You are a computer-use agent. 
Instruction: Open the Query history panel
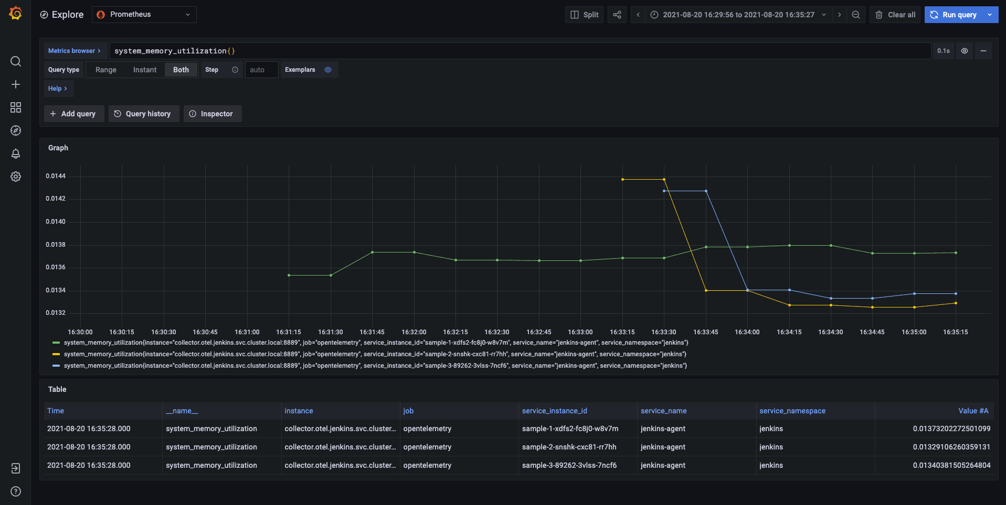pyautogui.click(x=143, y=114)
